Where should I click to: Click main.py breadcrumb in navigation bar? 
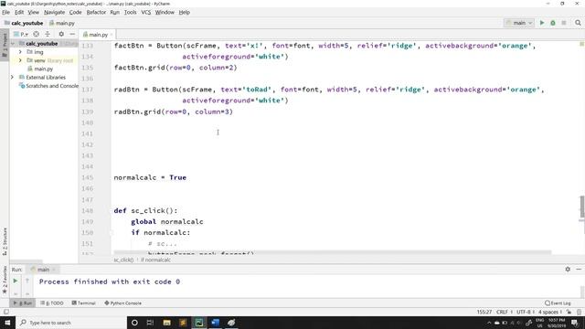click(x=62, y=23)
